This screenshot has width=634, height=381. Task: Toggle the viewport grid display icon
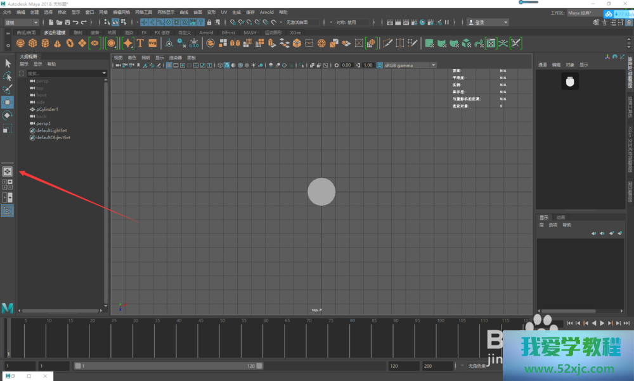click(x=169, y=65)
